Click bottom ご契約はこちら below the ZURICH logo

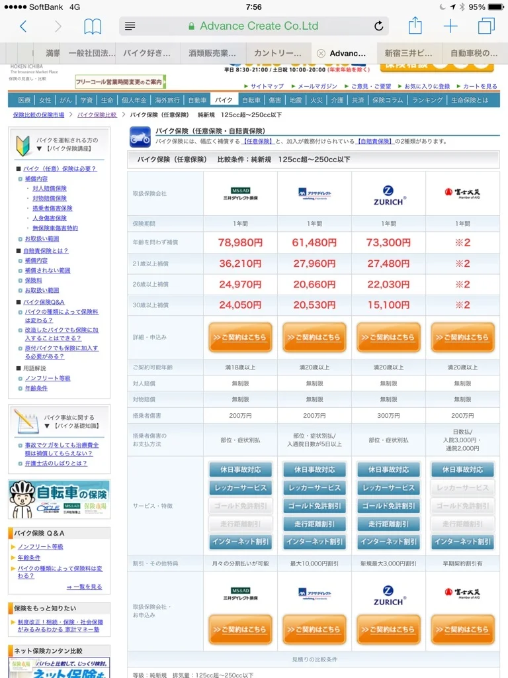[x=388, y=630]
